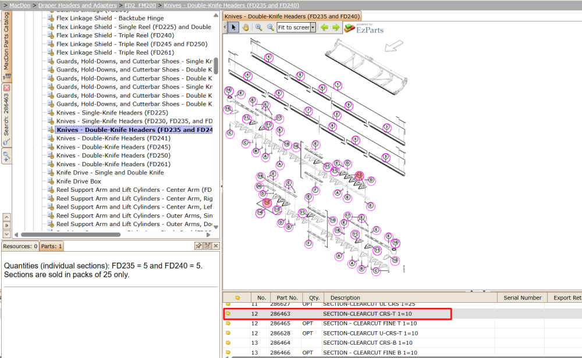582x358 pixels.
Task: Collapse side panel using up chevron button
Action: (6, 217)
